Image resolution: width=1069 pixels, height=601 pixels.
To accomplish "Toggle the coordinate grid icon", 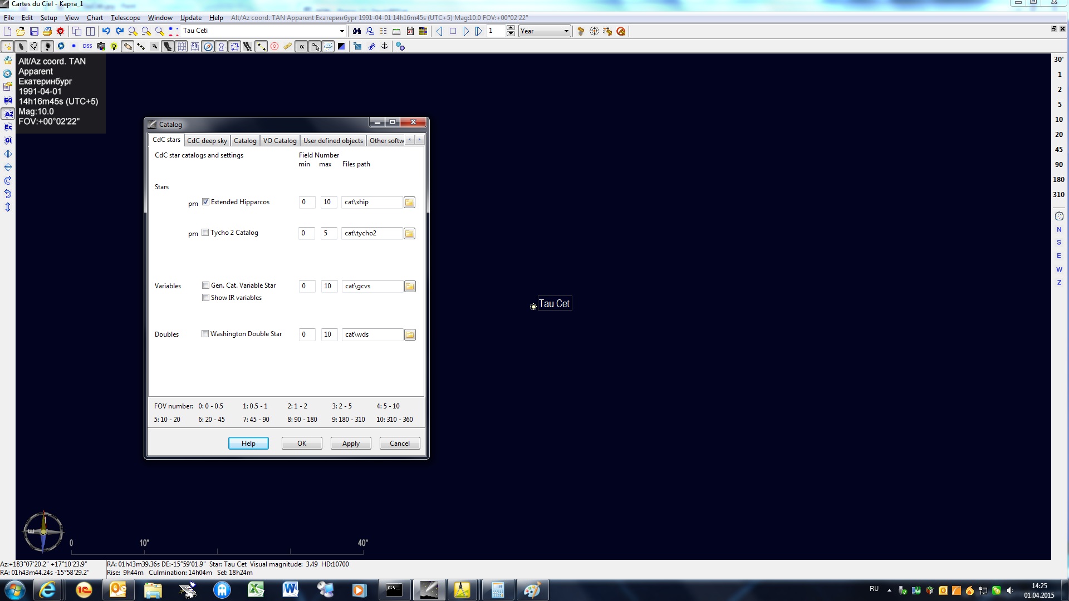I will (x=182, y=46).
